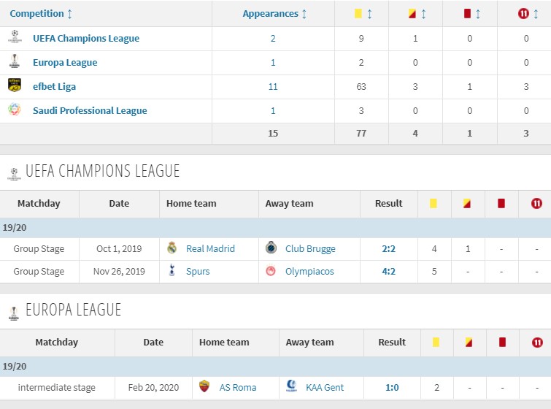Click the Club Brugge crest icon
The image size is (551, 409).
pos(271,248)
